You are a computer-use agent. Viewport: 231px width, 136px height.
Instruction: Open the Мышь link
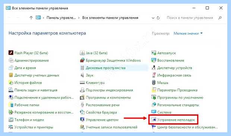pos(163,83)
